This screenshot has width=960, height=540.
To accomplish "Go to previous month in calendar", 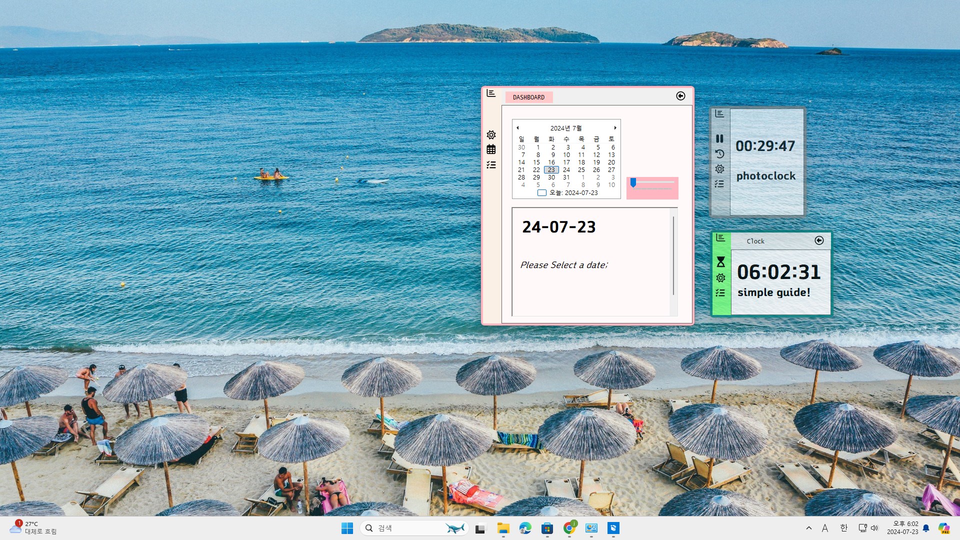I will coord(517,128).
